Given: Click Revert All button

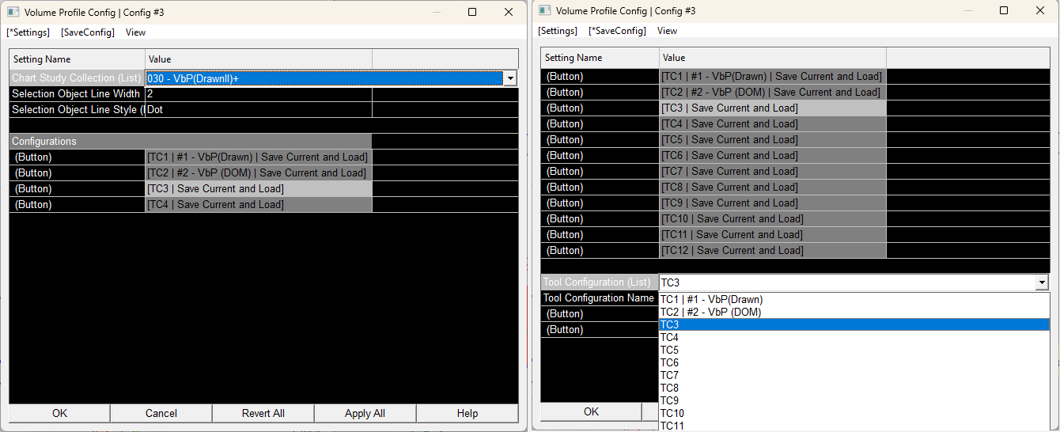Looking at the screenshot, I should [x=263, y=413].
